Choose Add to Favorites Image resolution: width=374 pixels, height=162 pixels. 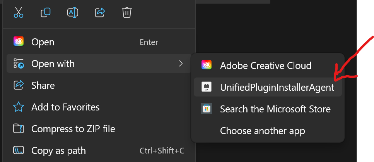click(99, 107)
